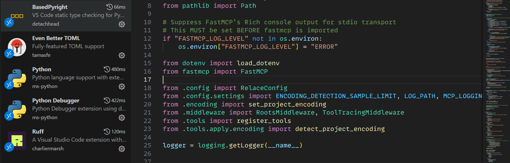The width and height of the screenshot is (510, 163).
Task: Click 'register_tools' on line 22
Action: tap(264, 121)
